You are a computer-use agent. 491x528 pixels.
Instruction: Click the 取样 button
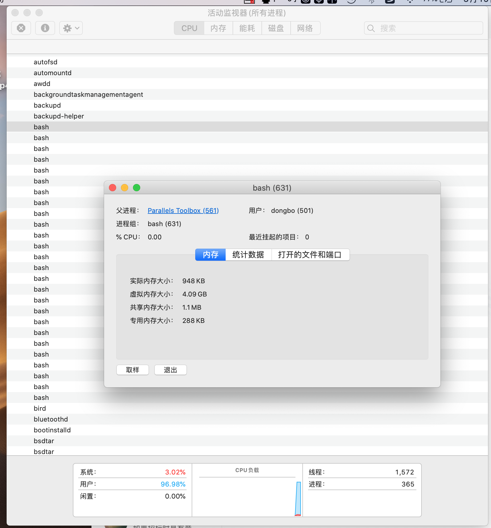pyautogui.click(x=133, y=370)
